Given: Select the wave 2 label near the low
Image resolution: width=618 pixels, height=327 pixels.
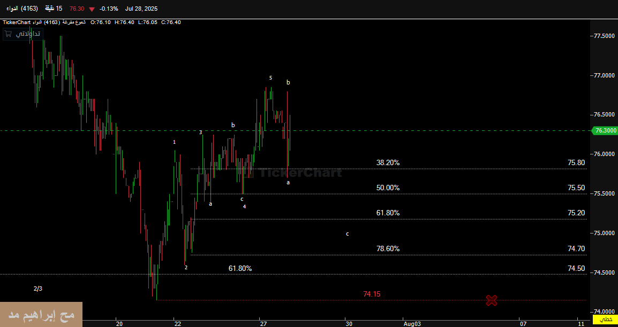Looking at the screenshot, I should click(x=186, y=268).
